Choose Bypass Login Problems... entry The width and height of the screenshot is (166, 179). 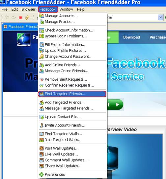[72, 36]
